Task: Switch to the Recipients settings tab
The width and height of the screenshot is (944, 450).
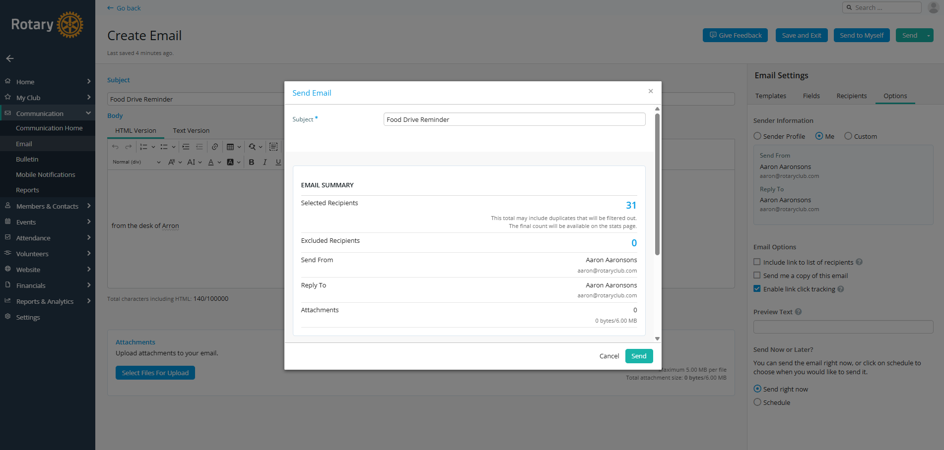Action: 851,96
